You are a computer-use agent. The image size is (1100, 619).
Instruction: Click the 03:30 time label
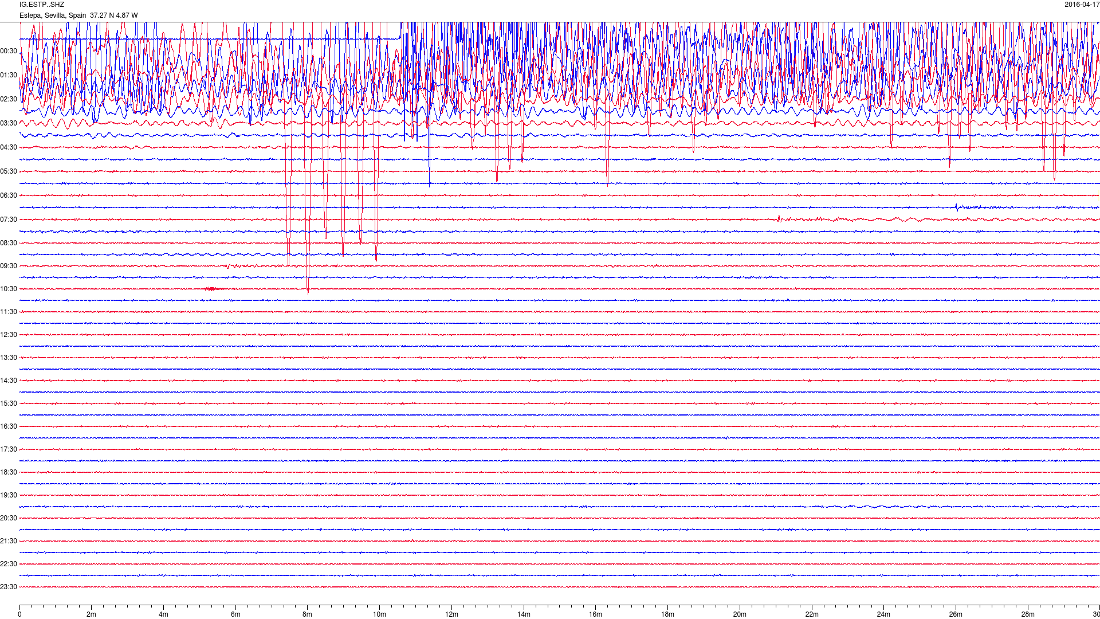pos(9,123)
